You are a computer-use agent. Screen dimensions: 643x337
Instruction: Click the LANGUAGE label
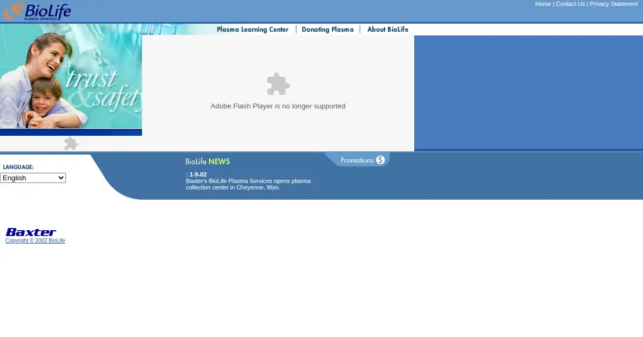[x=18, y=167]
